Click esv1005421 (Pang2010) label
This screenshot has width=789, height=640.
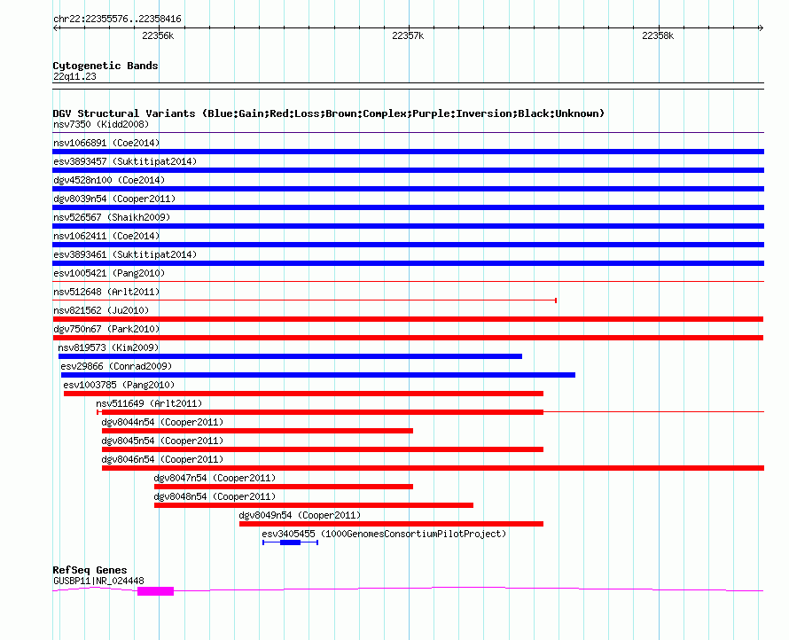[x=109, y=273]
